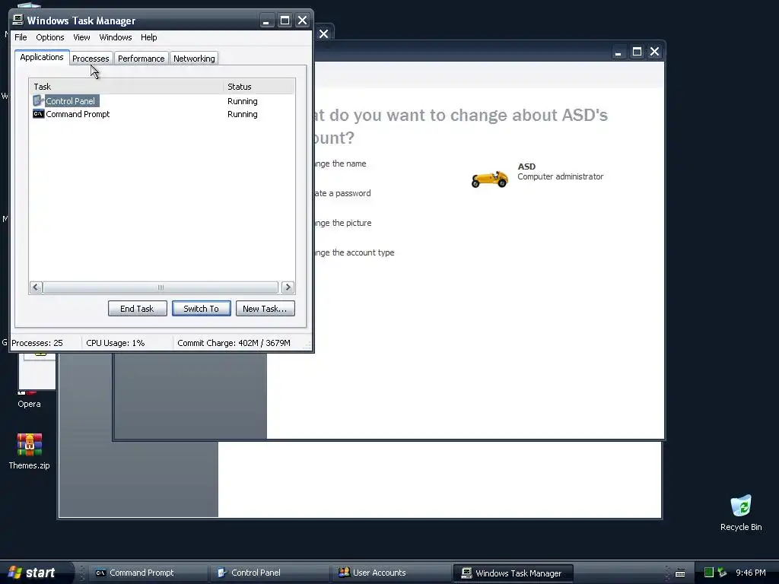
Task: Sort the list by the Task column header
Action: (126, 87)
